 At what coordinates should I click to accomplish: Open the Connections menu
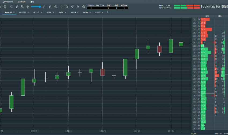[x=8, y=2]
